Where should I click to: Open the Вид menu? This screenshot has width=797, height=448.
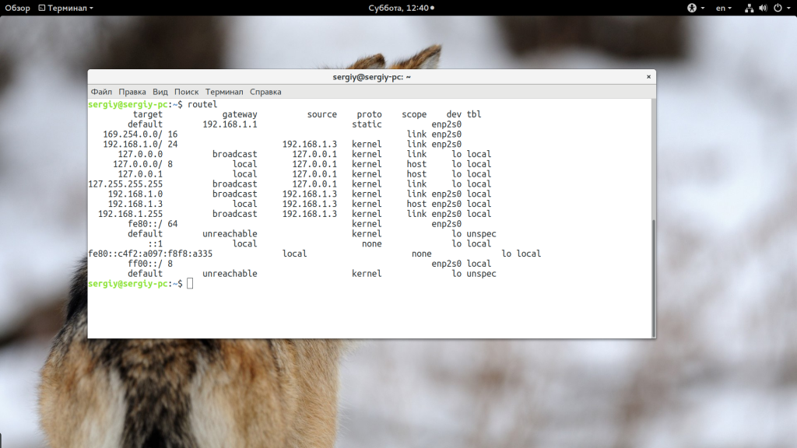[x=160, y=92]
